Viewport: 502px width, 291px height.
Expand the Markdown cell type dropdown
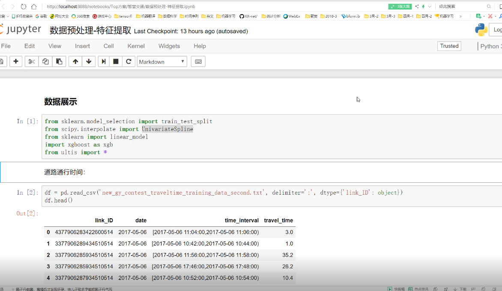(162, 62)
